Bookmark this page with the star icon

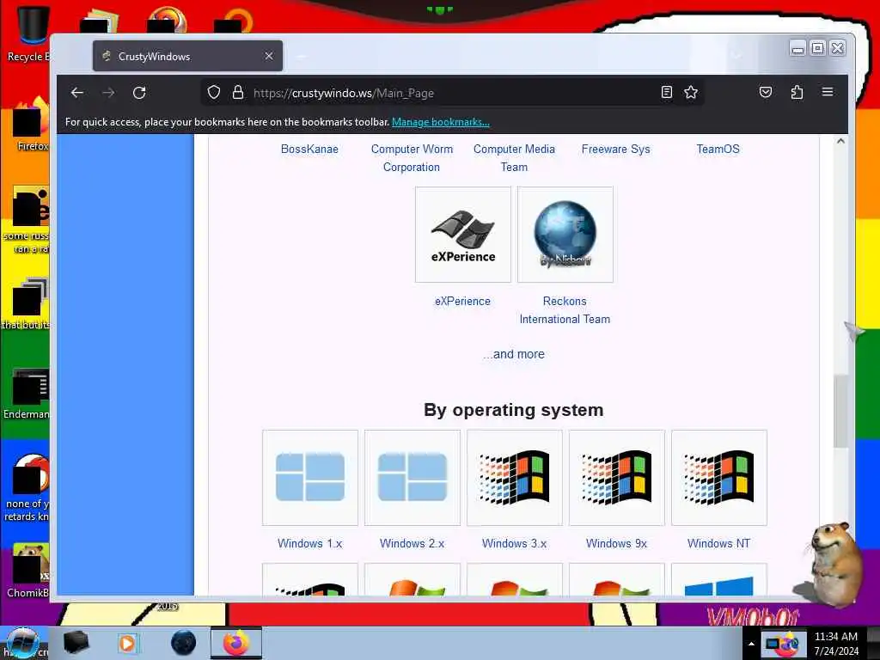pyautogui.click(x=691, y=92)
